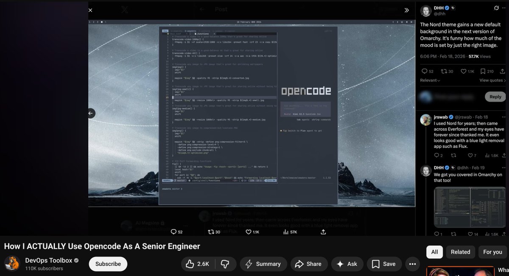Open @dhh handle on main post
509x276 pixels.
click(440, 14)
